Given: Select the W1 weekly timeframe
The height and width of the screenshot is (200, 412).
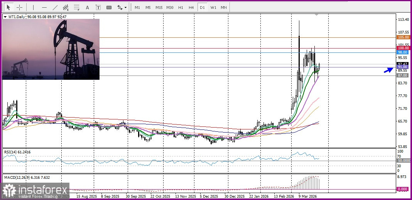Looking at the screenshot, I should 213,7.
